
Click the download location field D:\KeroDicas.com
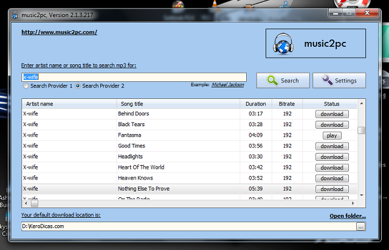189,226
